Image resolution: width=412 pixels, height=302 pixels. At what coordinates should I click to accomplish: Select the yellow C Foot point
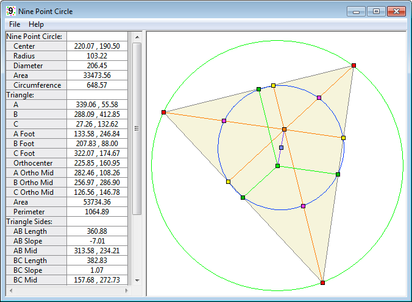[343, 138]
